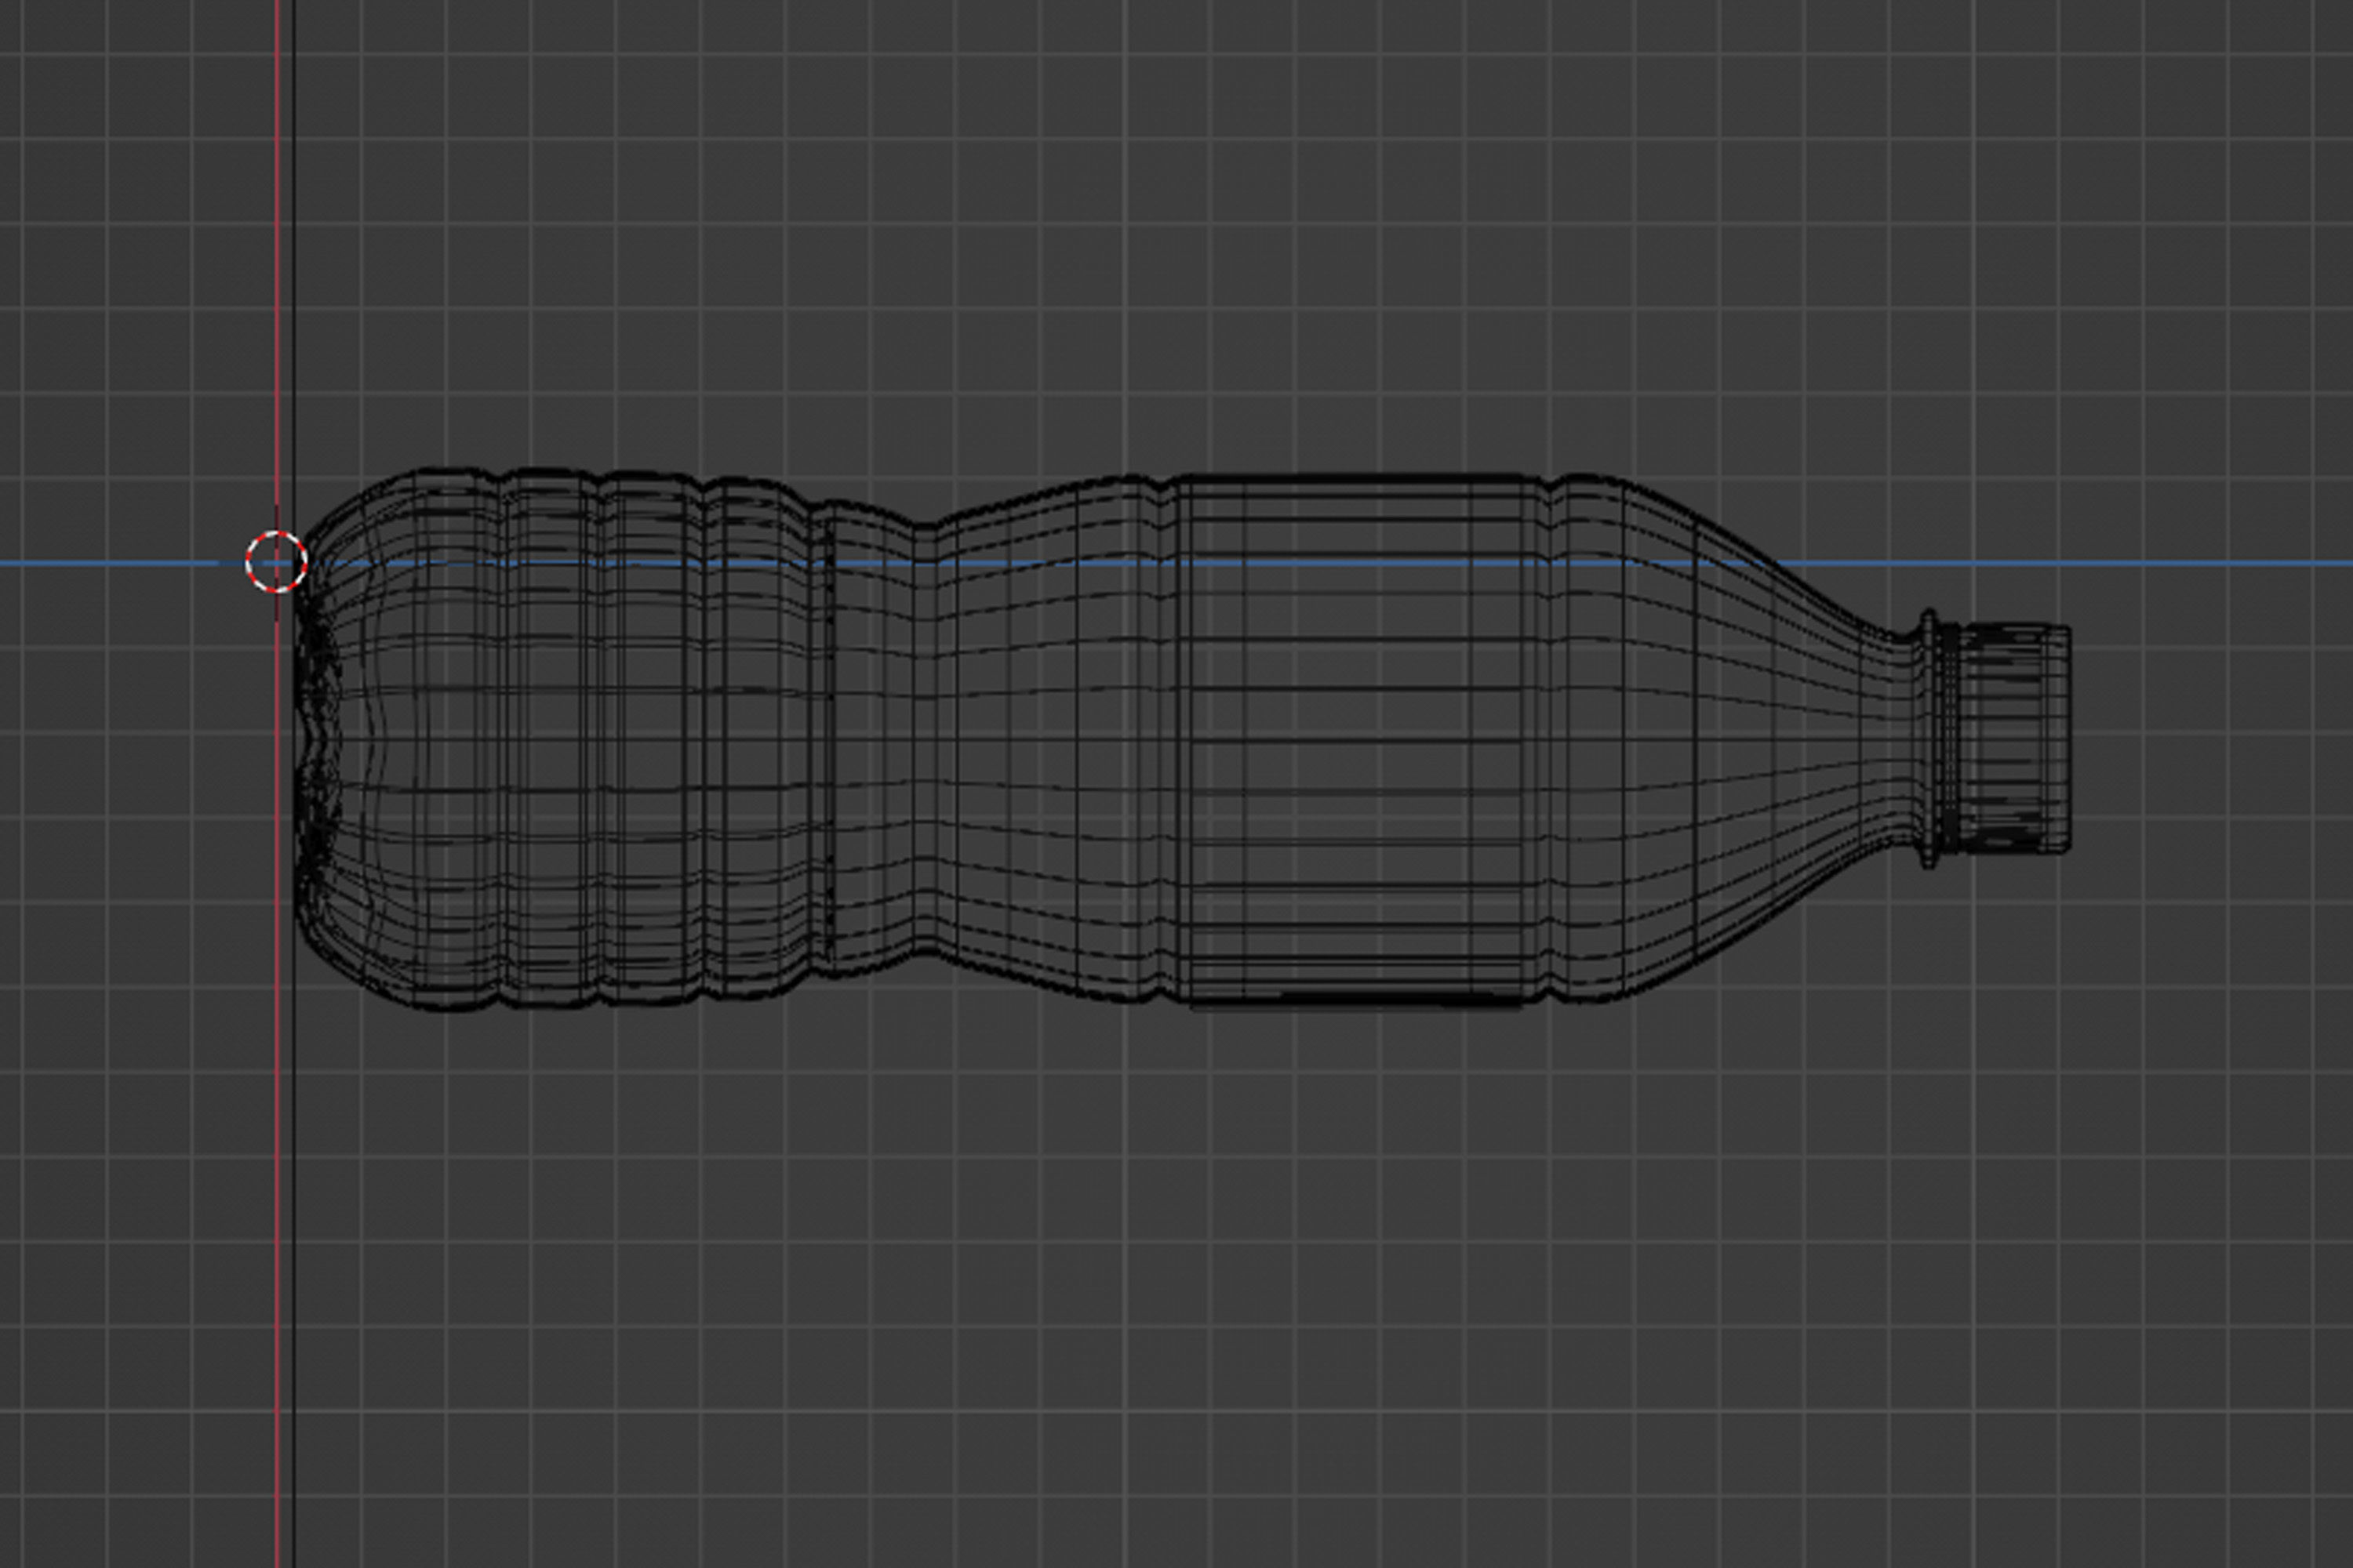Click the red vertical axis line
The image size is (2353, 1568).
pos(277,300)
